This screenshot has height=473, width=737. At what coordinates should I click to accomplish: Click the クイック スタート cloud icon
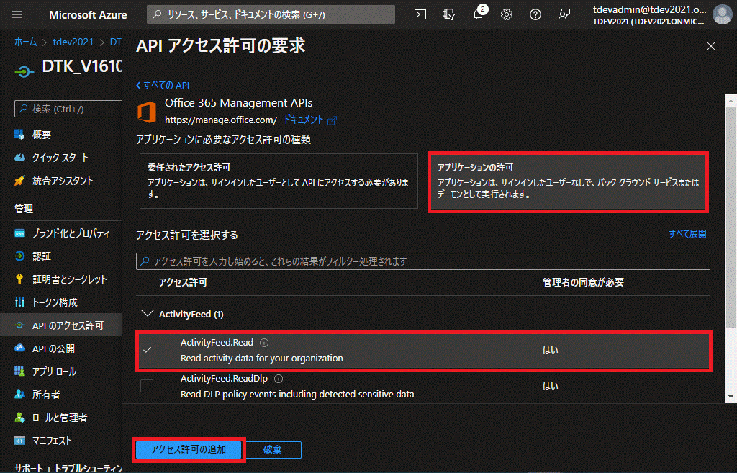[19, 158]
